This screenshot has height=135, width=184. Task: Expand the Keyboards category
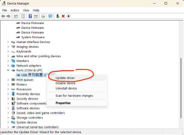[x=8, y=51]
